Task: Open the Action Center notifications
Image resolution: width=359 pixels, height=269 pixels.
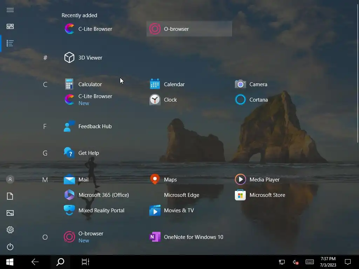Action: pos(348,262)
